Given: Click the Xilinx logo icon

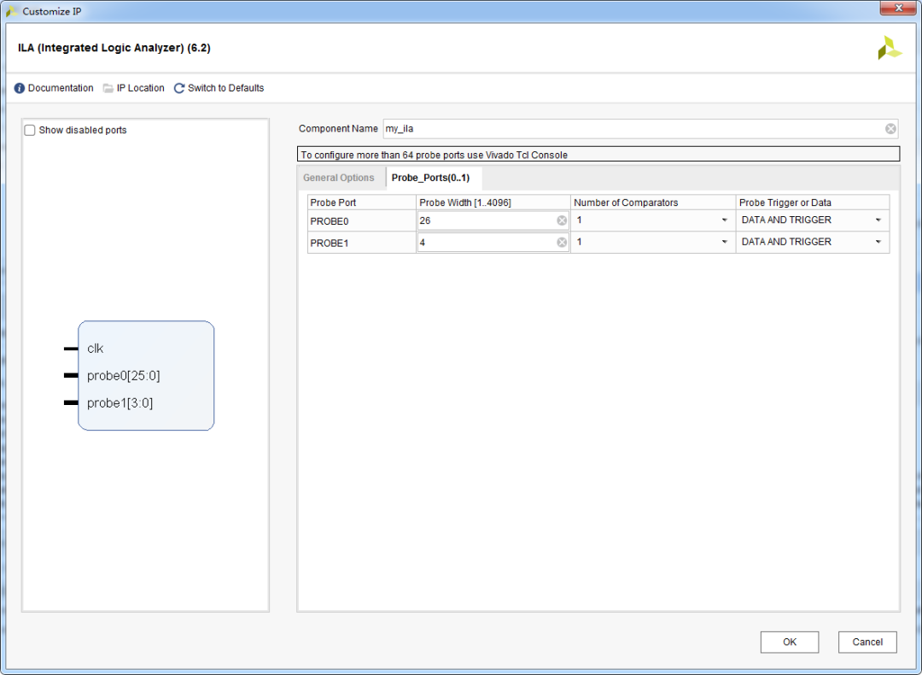Looking at the screenshot, I should 889,48.
